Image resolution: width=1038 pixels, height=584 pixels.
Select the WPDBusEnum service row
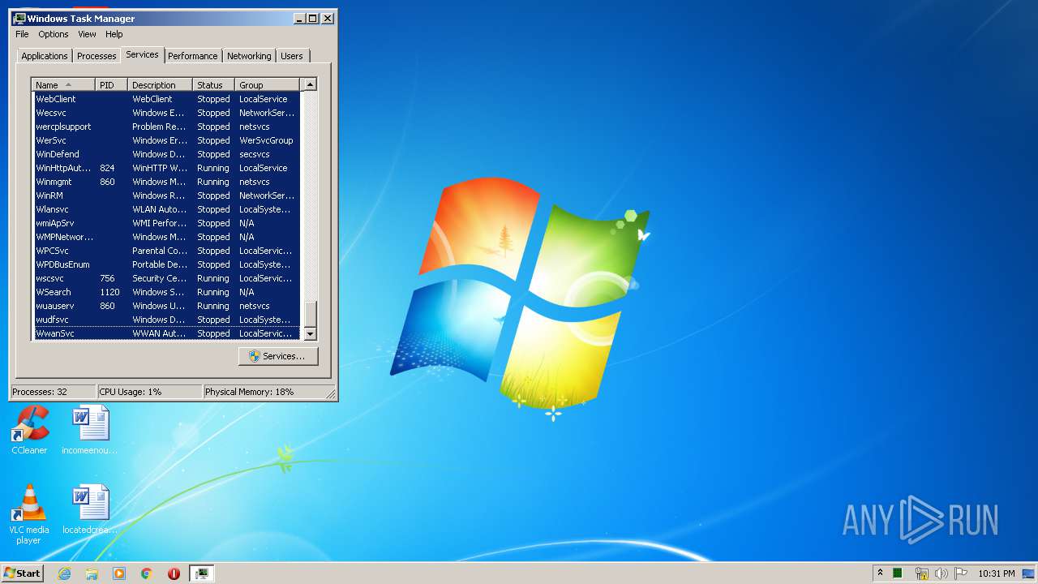click(166, 264)
